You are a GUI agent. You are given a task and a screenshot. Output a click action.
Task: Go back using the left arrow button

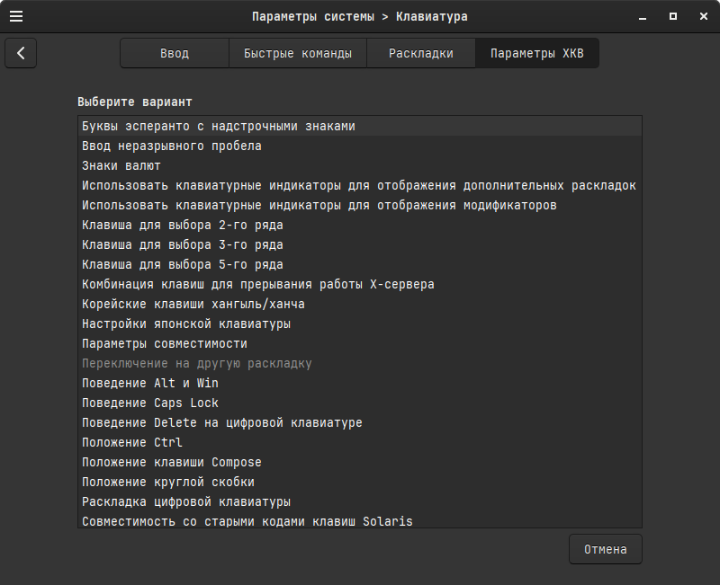coord(21,53)
